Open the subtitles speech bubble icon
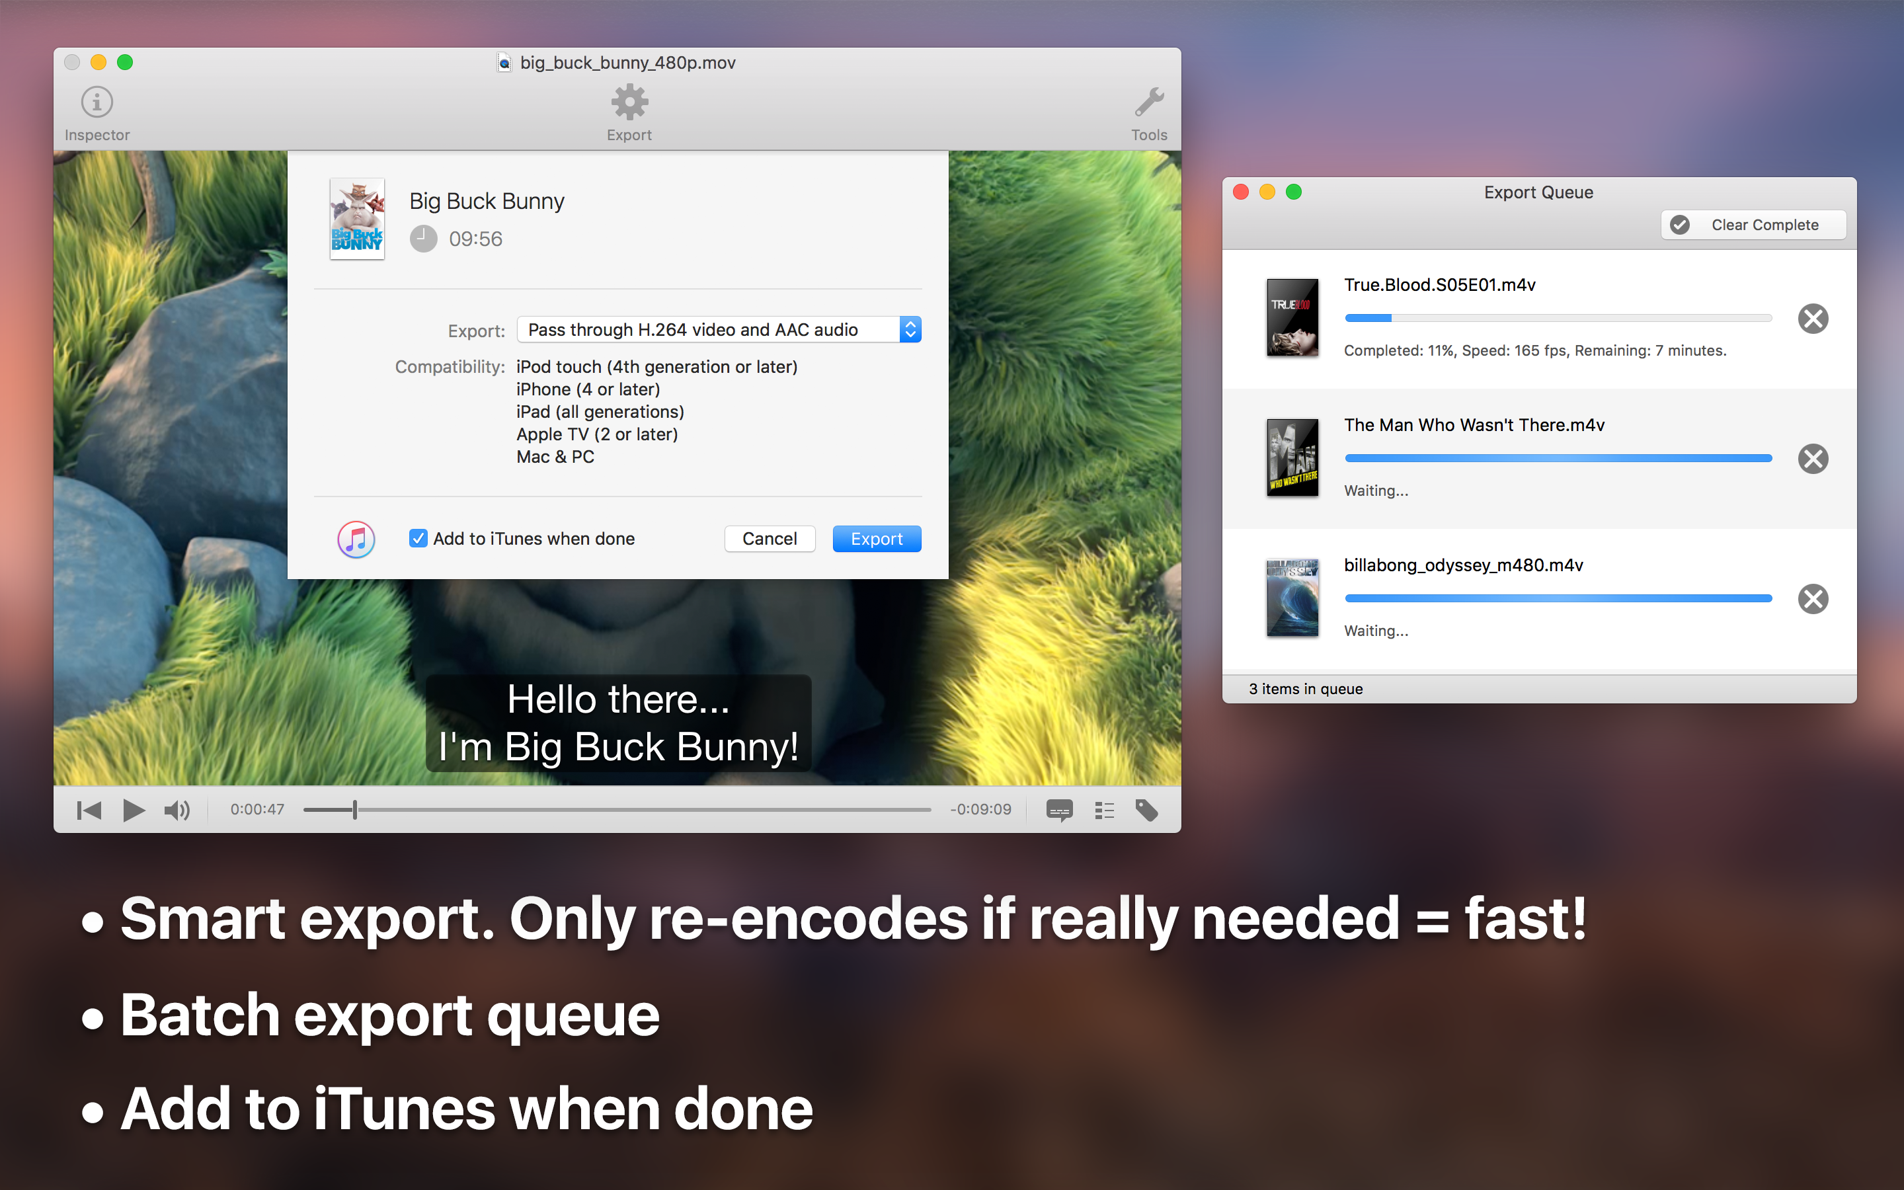Image resolution: width=1904 pixels, height=1190 pixels. click(1059, 810)
